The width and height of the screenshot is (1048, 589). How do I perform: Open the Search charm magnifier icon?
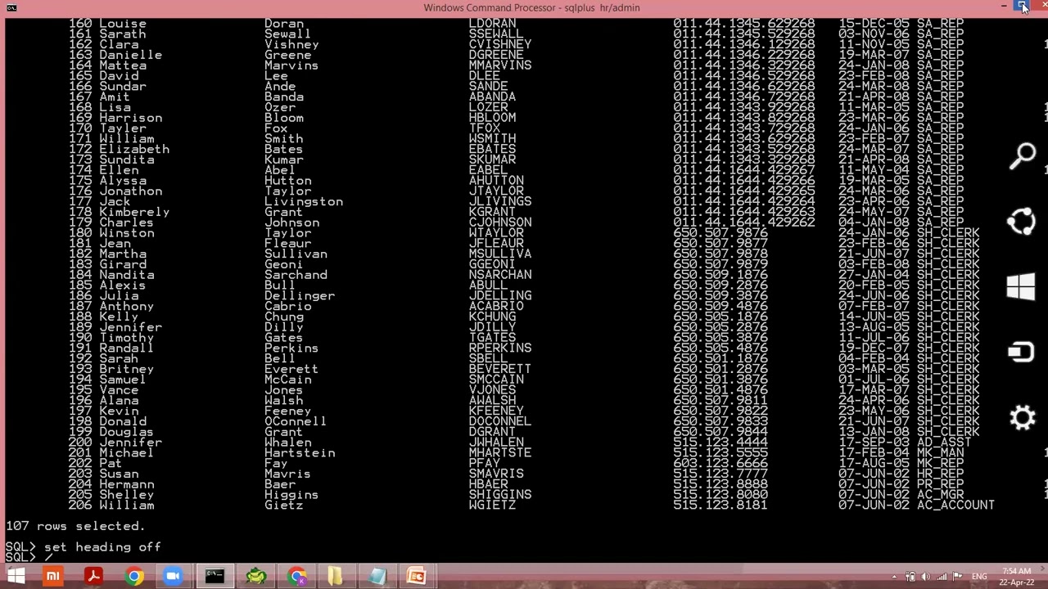(1023, 155)
